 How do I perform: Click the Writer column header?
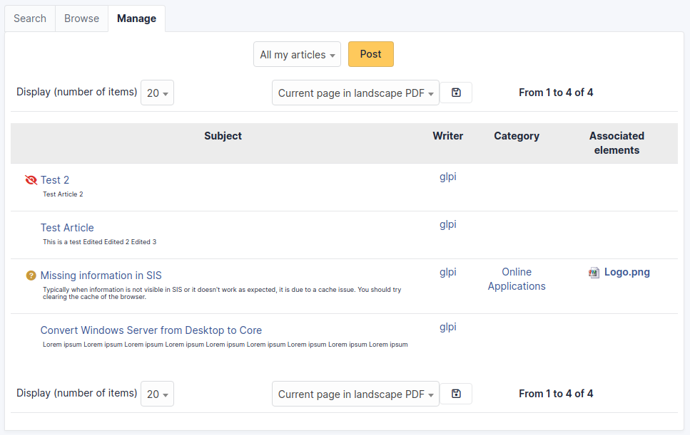coord(448,136)
